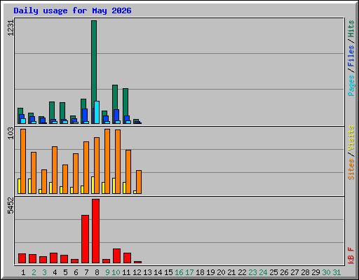Screen dimensions: 359x280
Task: Click the 1231 hits axis value
Action: [11, 28]
